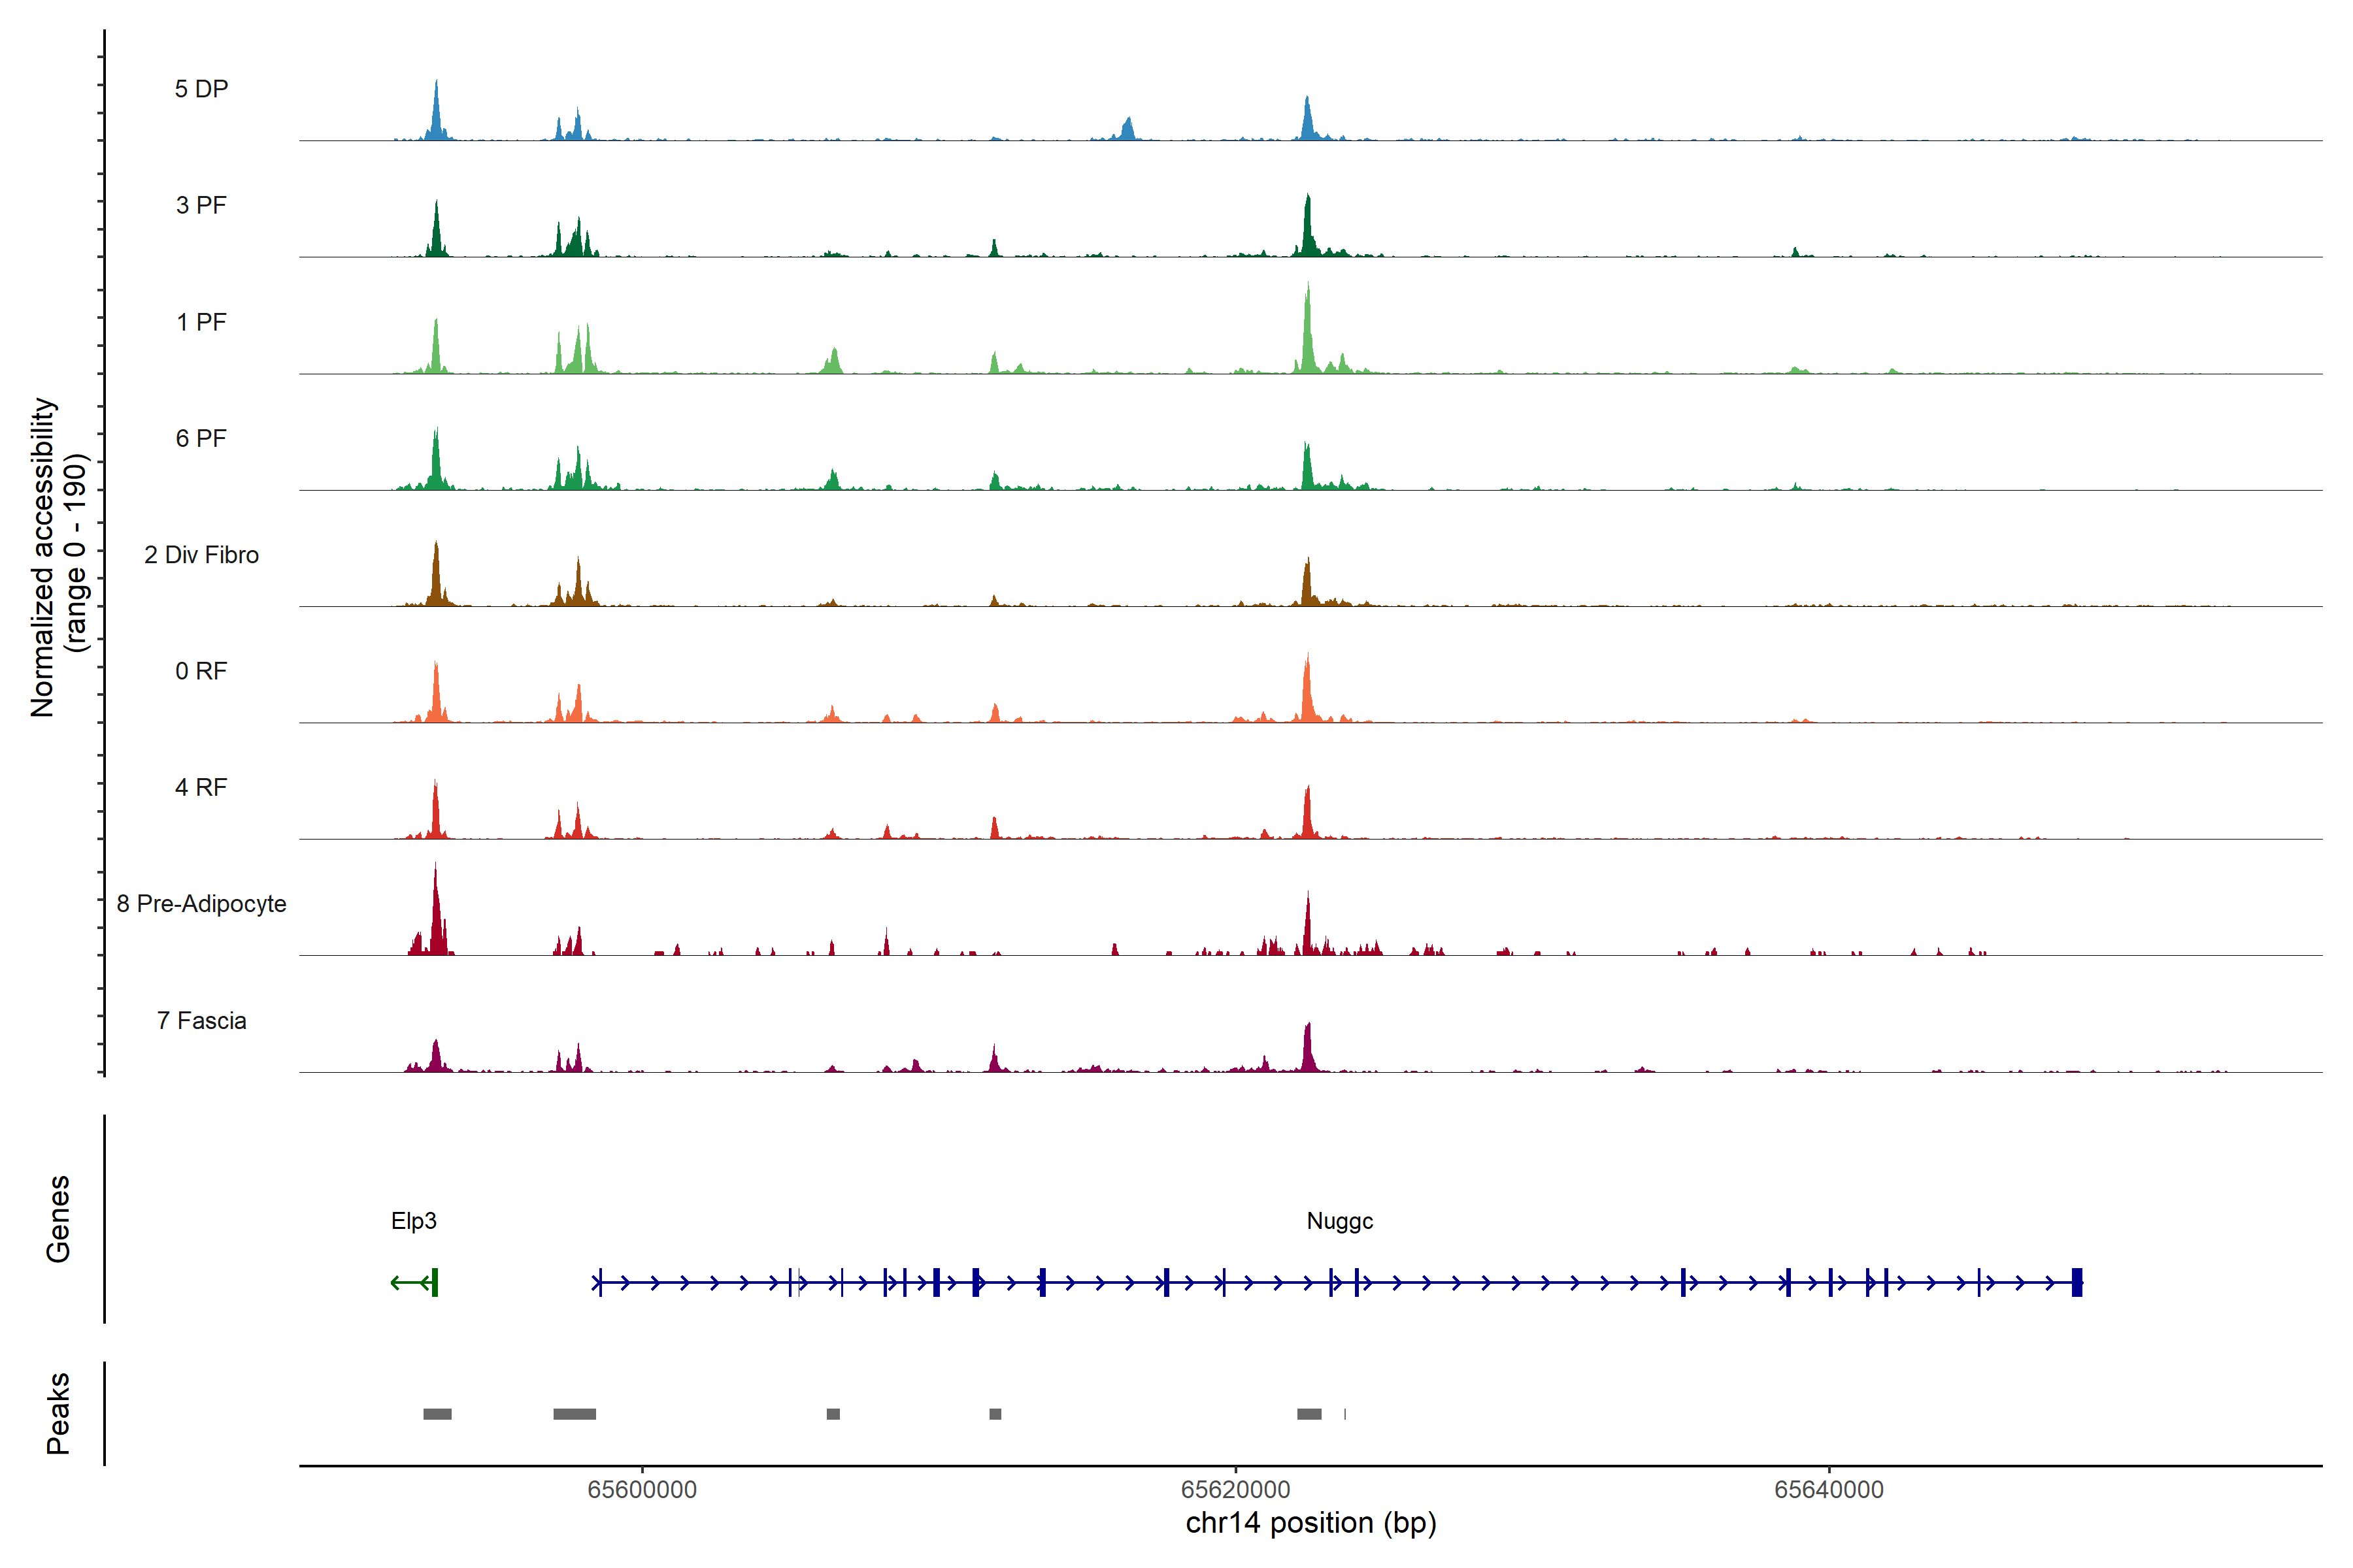The height and width of the screenshot is (1568, 2353).
Task: Click the 3 PF track label
Action: point(201,205)
